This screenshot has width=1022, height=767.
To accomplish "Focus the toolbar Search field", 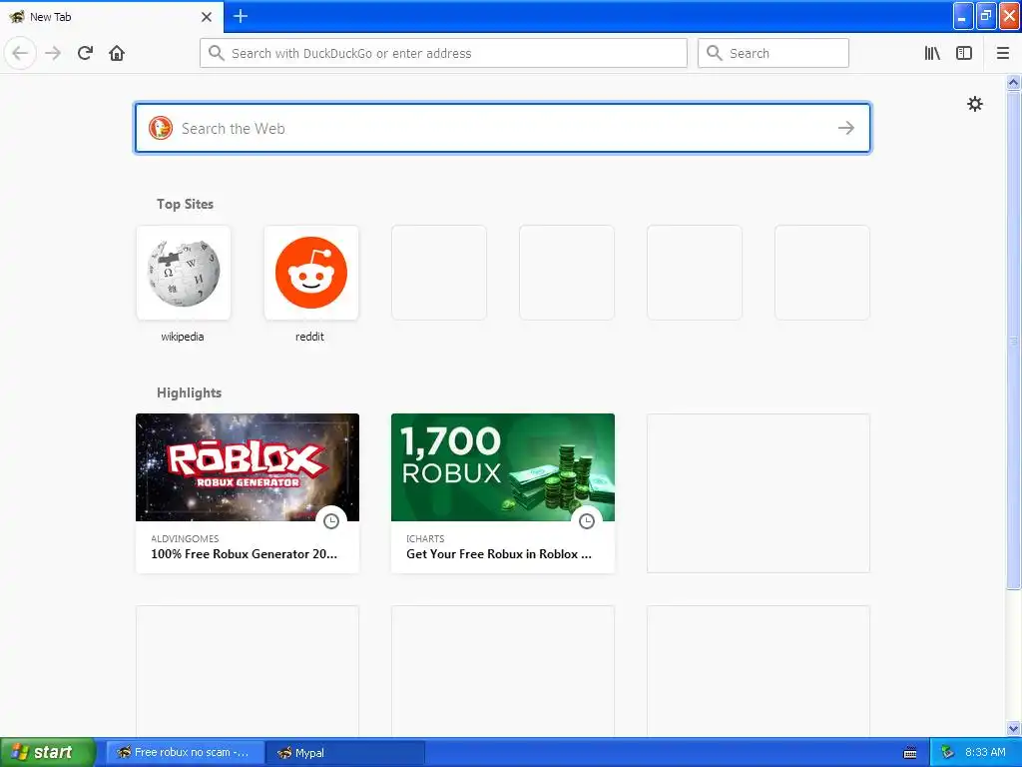I will point(773,53).
